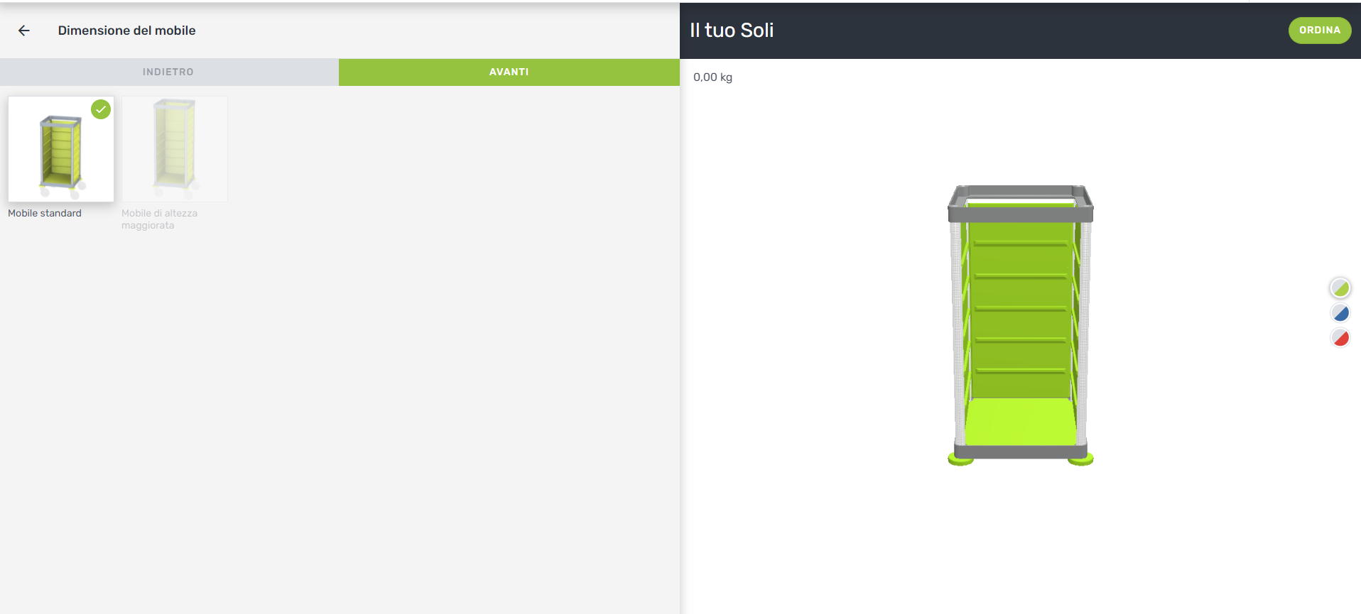
Task: Click the Il tuo Soli heading
Action: pyautogui.click(x=732, y=31)
